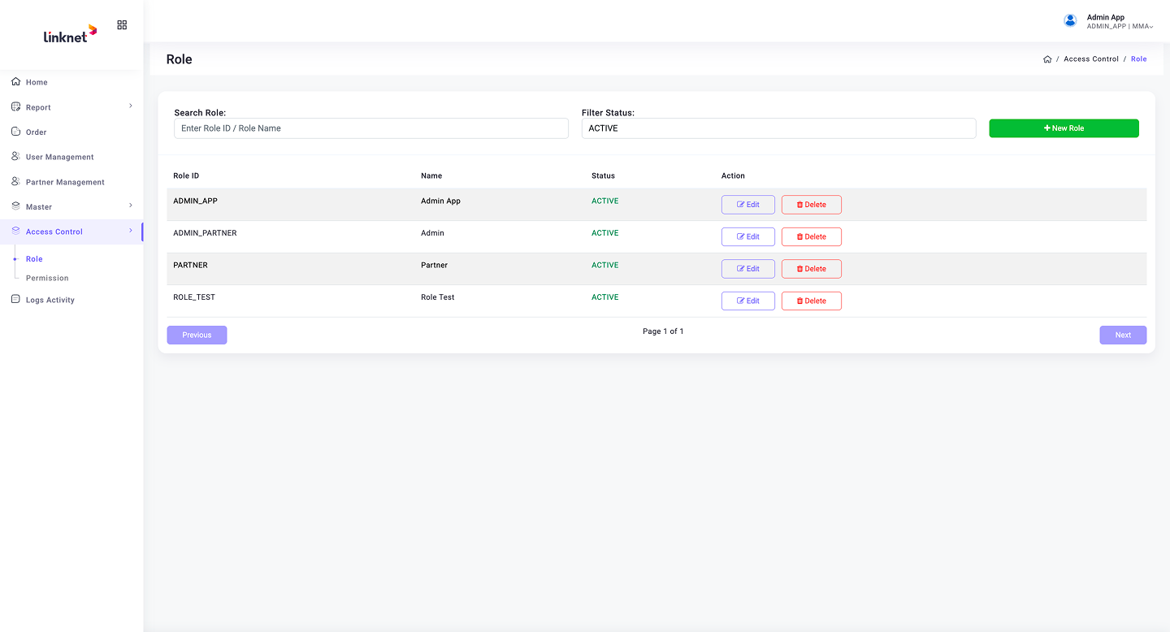Screen dimensions: 1170x632
Task: Click the User Management icon
Action: (x=16, y=156)
